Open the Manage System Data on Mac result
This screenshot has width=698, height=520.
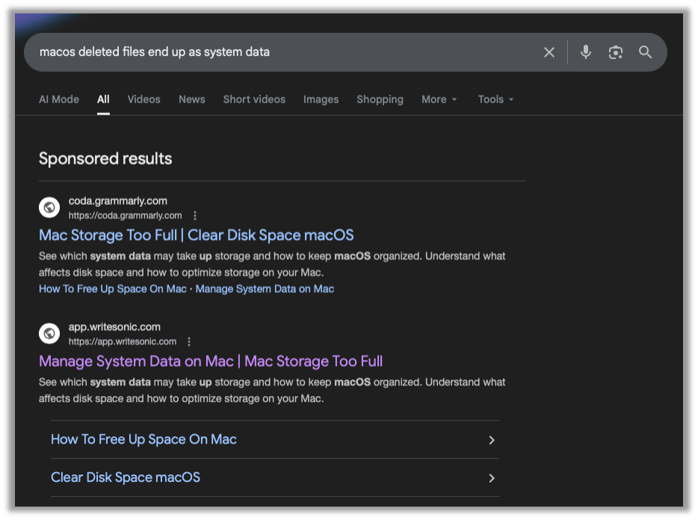[211, 361]
